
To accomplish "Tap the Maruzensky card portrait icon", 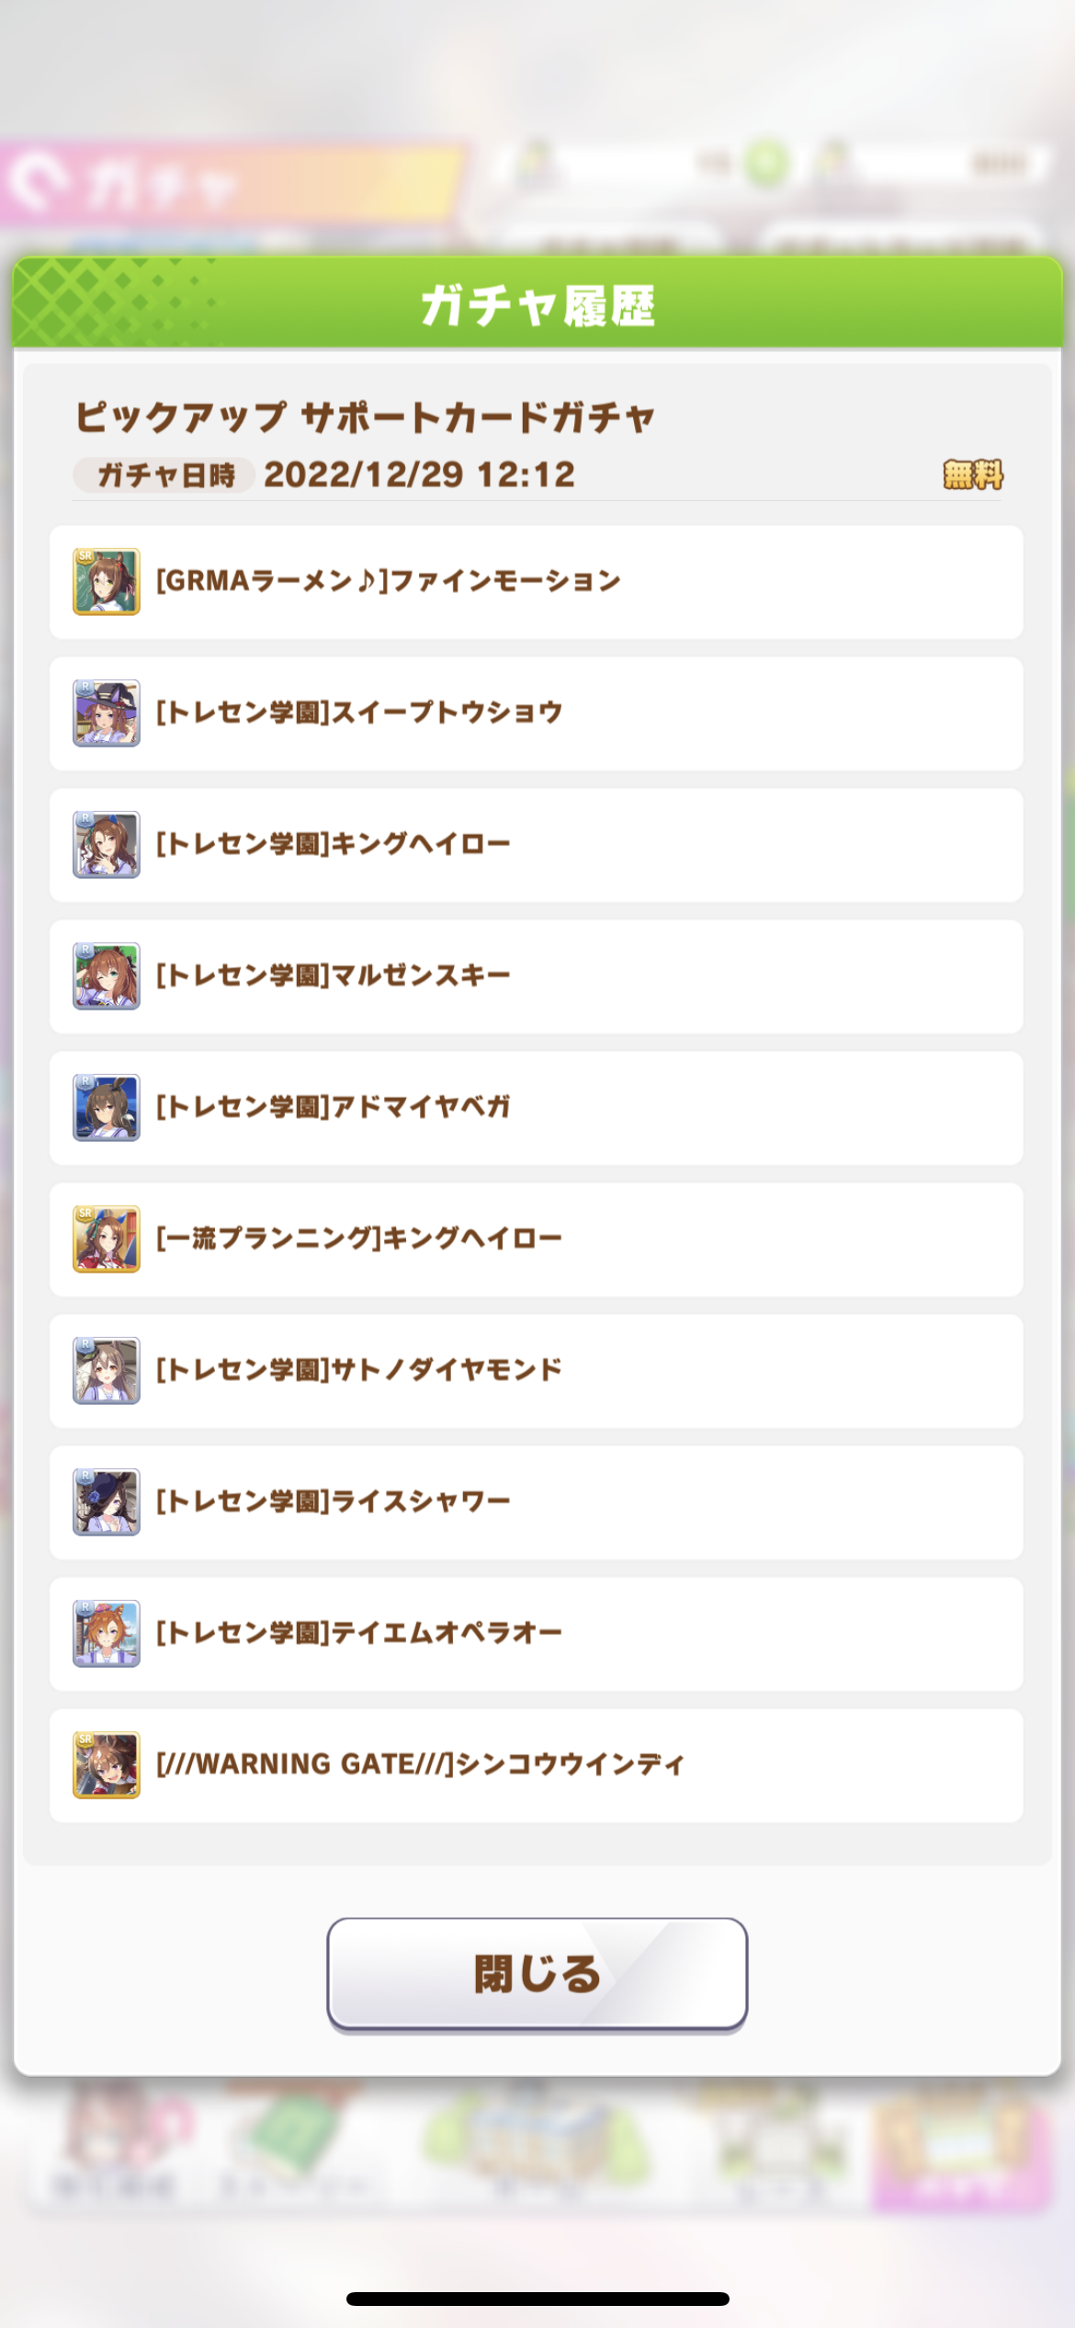I will coord(107,976).
